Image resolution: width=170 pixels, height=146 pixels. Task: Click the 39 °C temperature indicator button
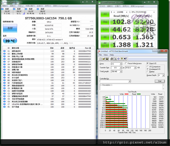[x=10, y=41]
